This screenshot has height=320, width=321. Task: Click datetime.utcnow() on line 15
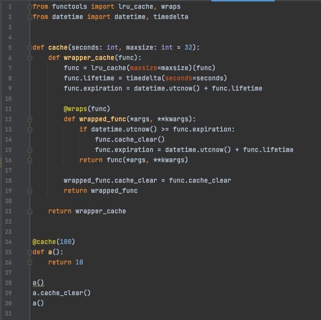tap(198, 150)
